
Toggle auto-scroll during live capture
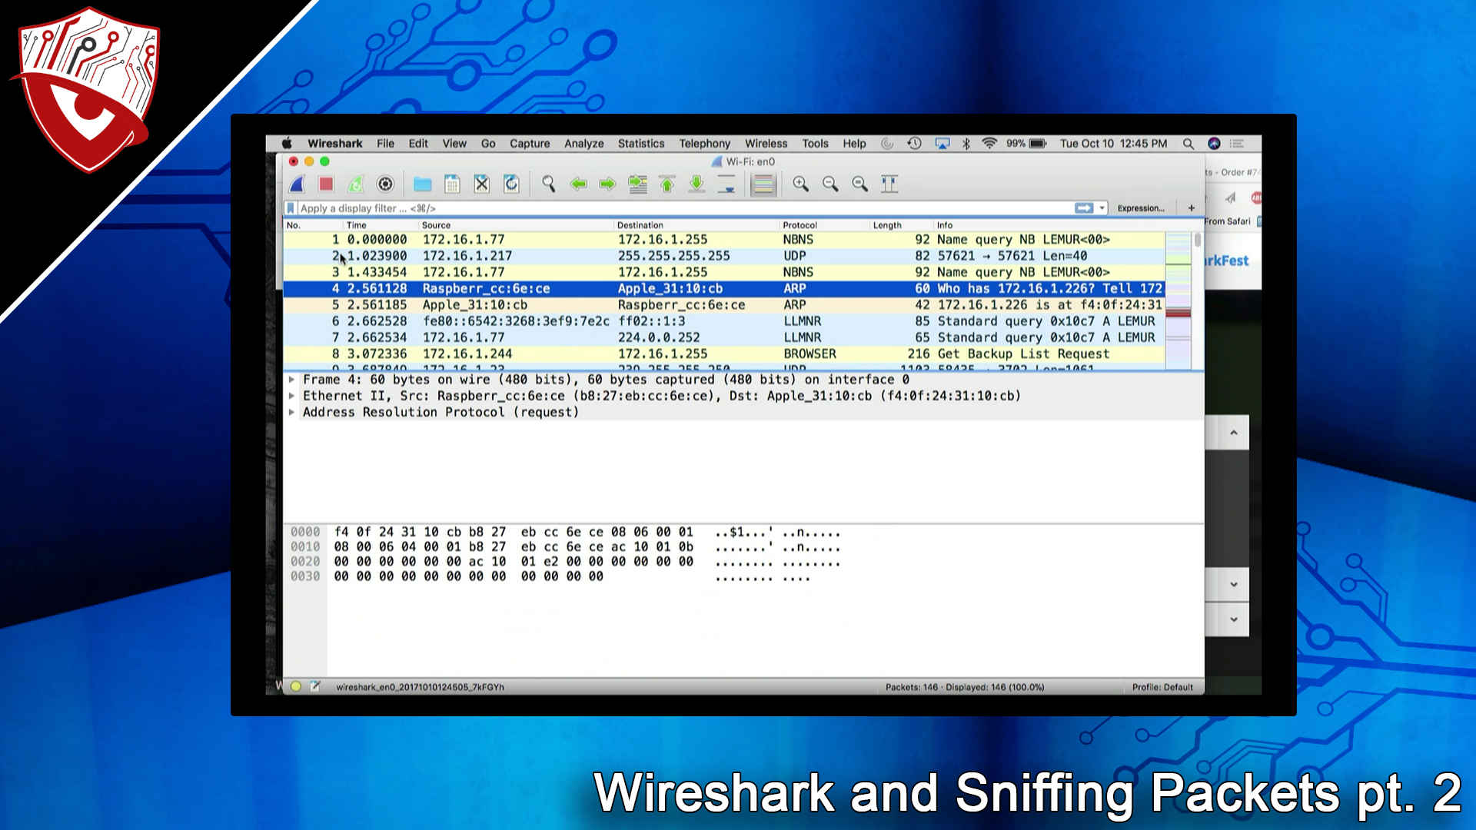(x=726, y=184)
